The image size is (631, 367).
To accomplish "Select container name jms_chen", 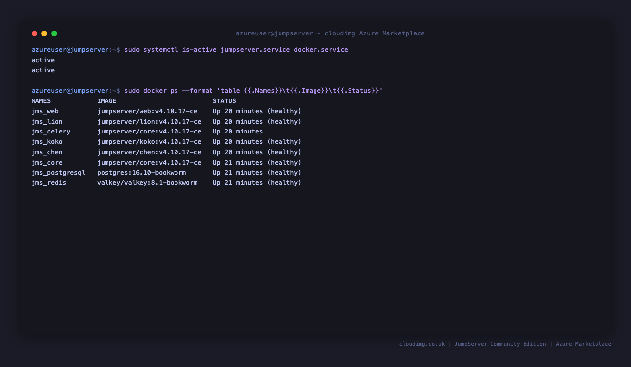I will pos(47,152).
